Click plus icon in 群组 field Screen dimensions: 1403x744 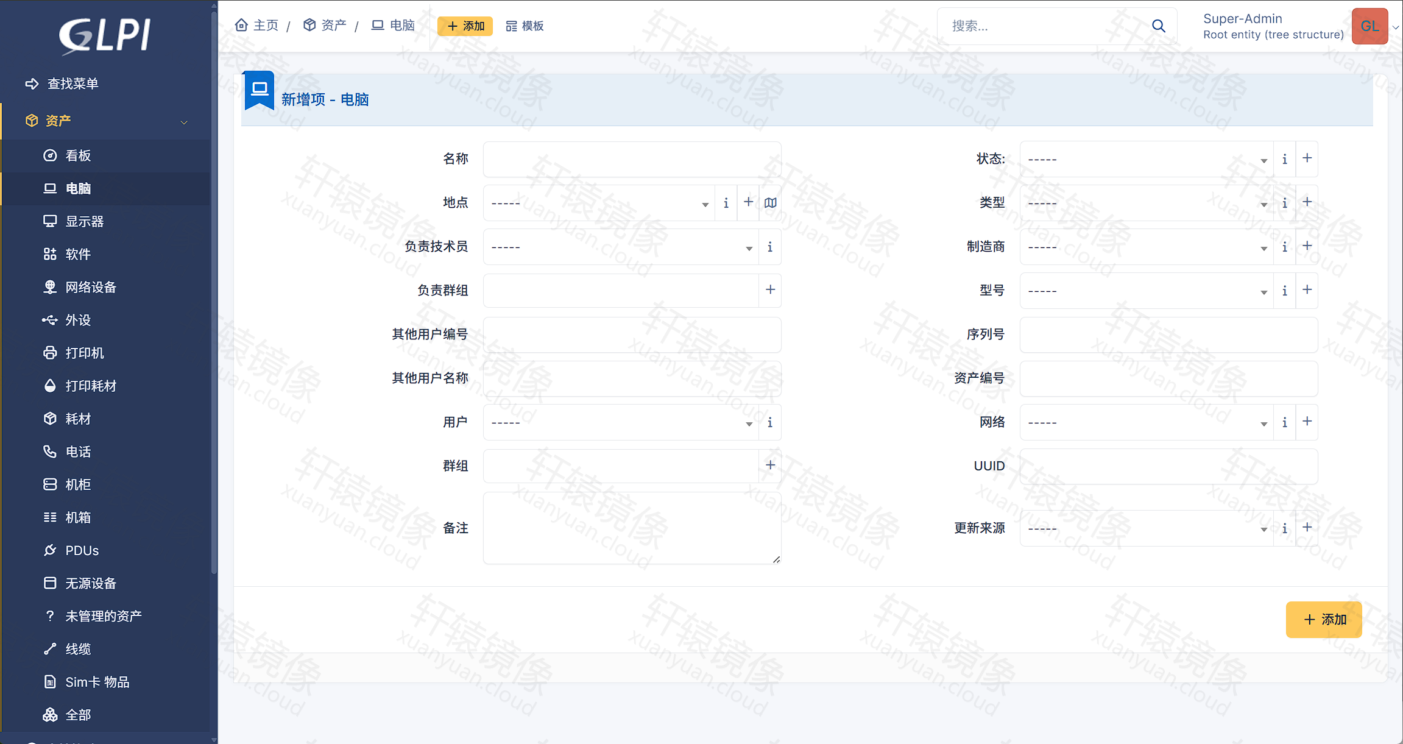tap(770, 465)
